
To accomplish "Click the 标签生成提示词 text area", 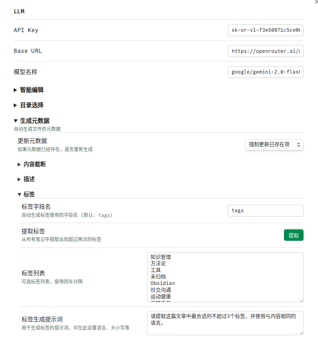I will pyautogui.click(x=225, y=323).
